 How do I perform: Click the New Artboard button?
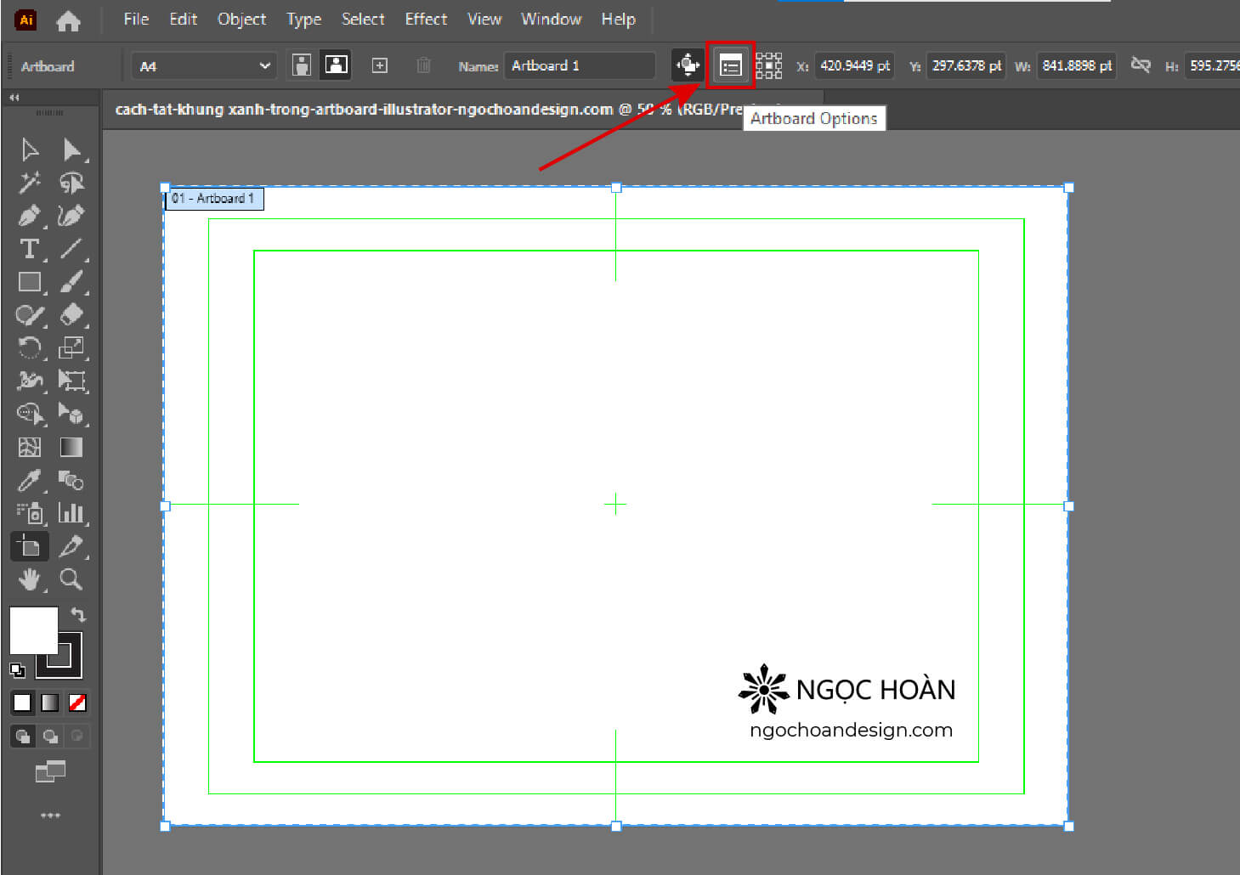click(x=380, y=65)
